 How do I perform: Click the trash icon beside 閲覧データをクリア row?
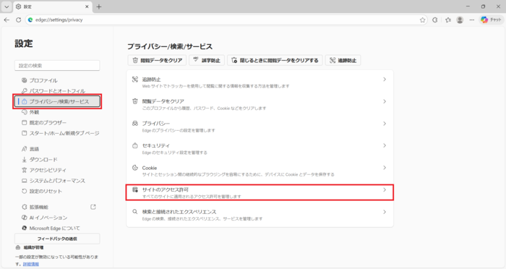coord(135,101)
